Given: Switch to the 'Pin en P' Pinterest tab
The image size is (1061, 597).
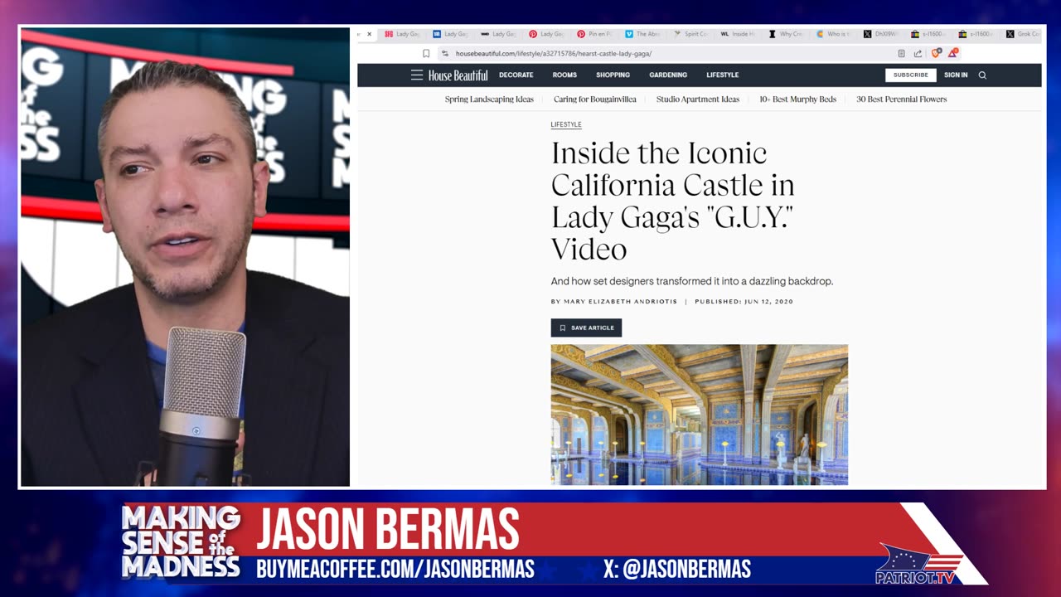Looking at the screenshot, I should 594,34.
